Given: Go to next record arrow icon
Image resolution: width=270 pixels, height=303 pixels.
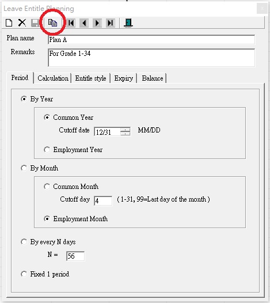Looking at the screenshot, I should [97, 23].
